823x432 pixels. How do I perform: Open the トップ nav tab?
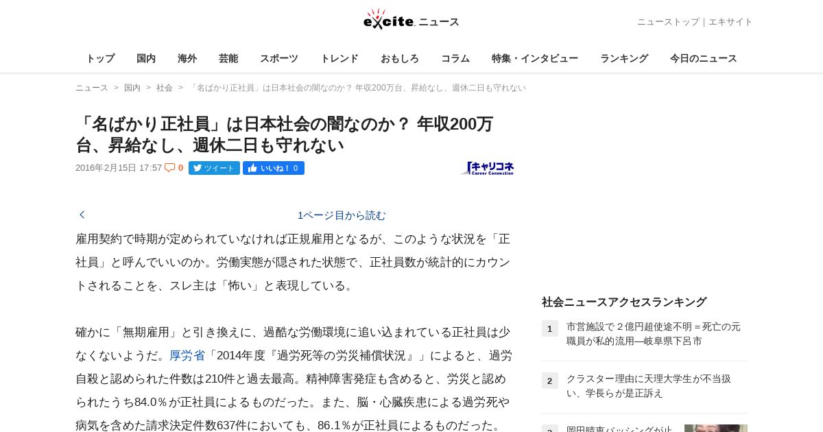click(100, 58)
